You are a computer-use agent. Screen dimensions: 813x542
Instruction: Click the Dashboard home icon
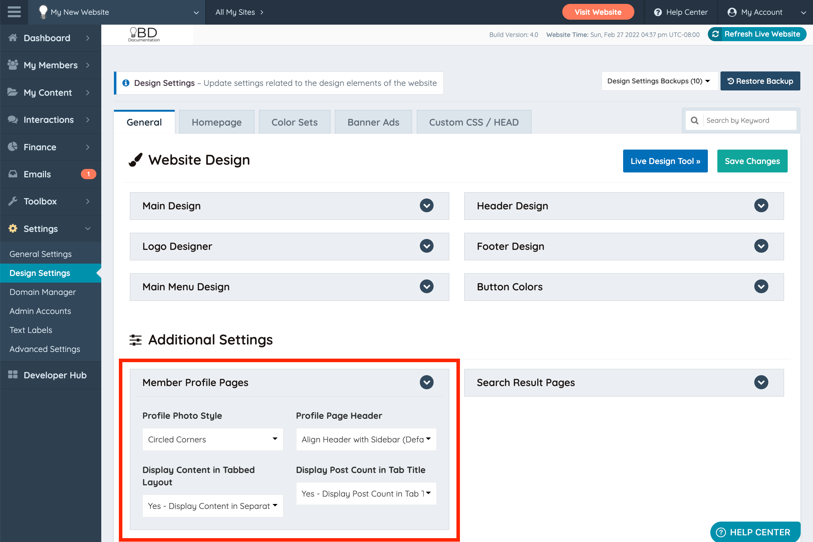pyautogui.click(x=13, y=38)
